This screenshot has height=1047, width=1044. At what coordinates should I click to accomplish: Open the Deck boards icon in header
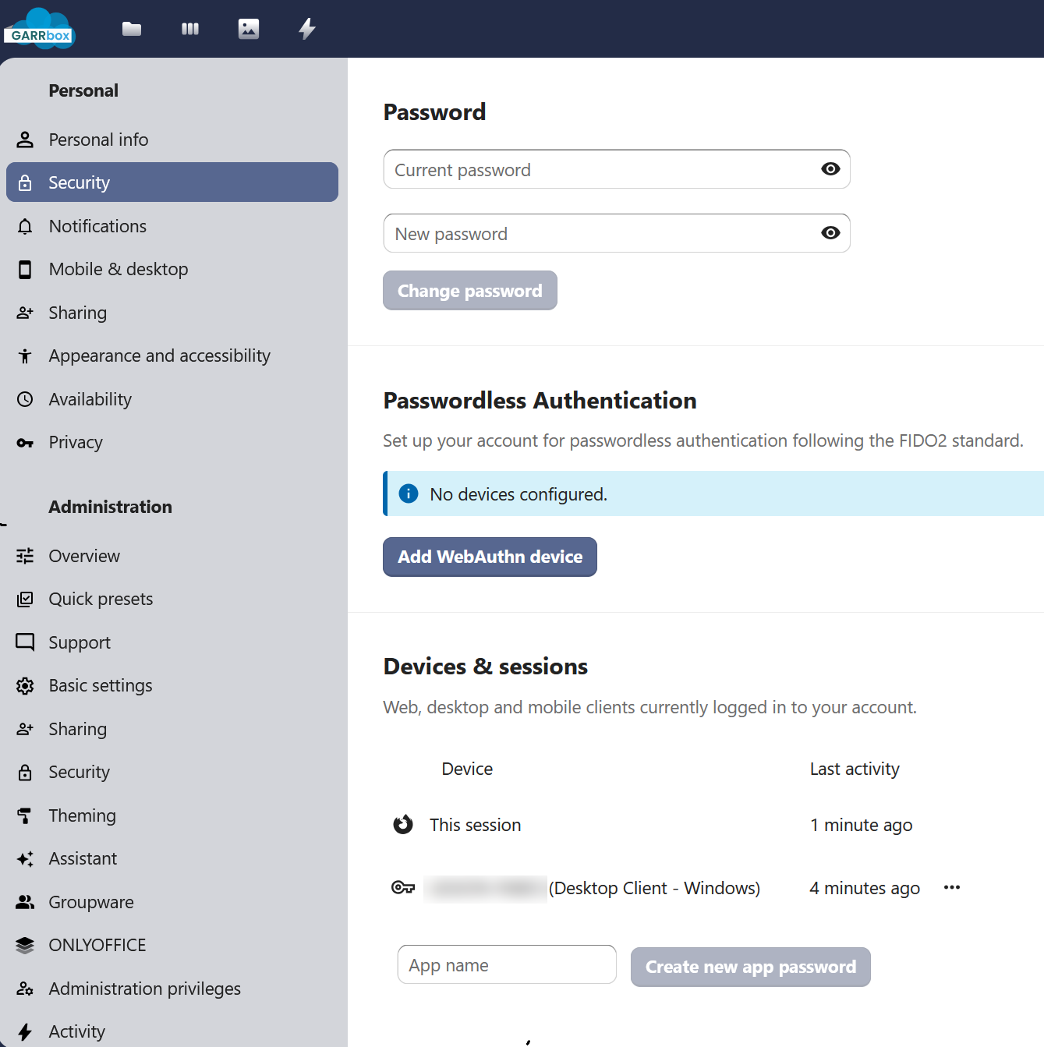point(190,29)
